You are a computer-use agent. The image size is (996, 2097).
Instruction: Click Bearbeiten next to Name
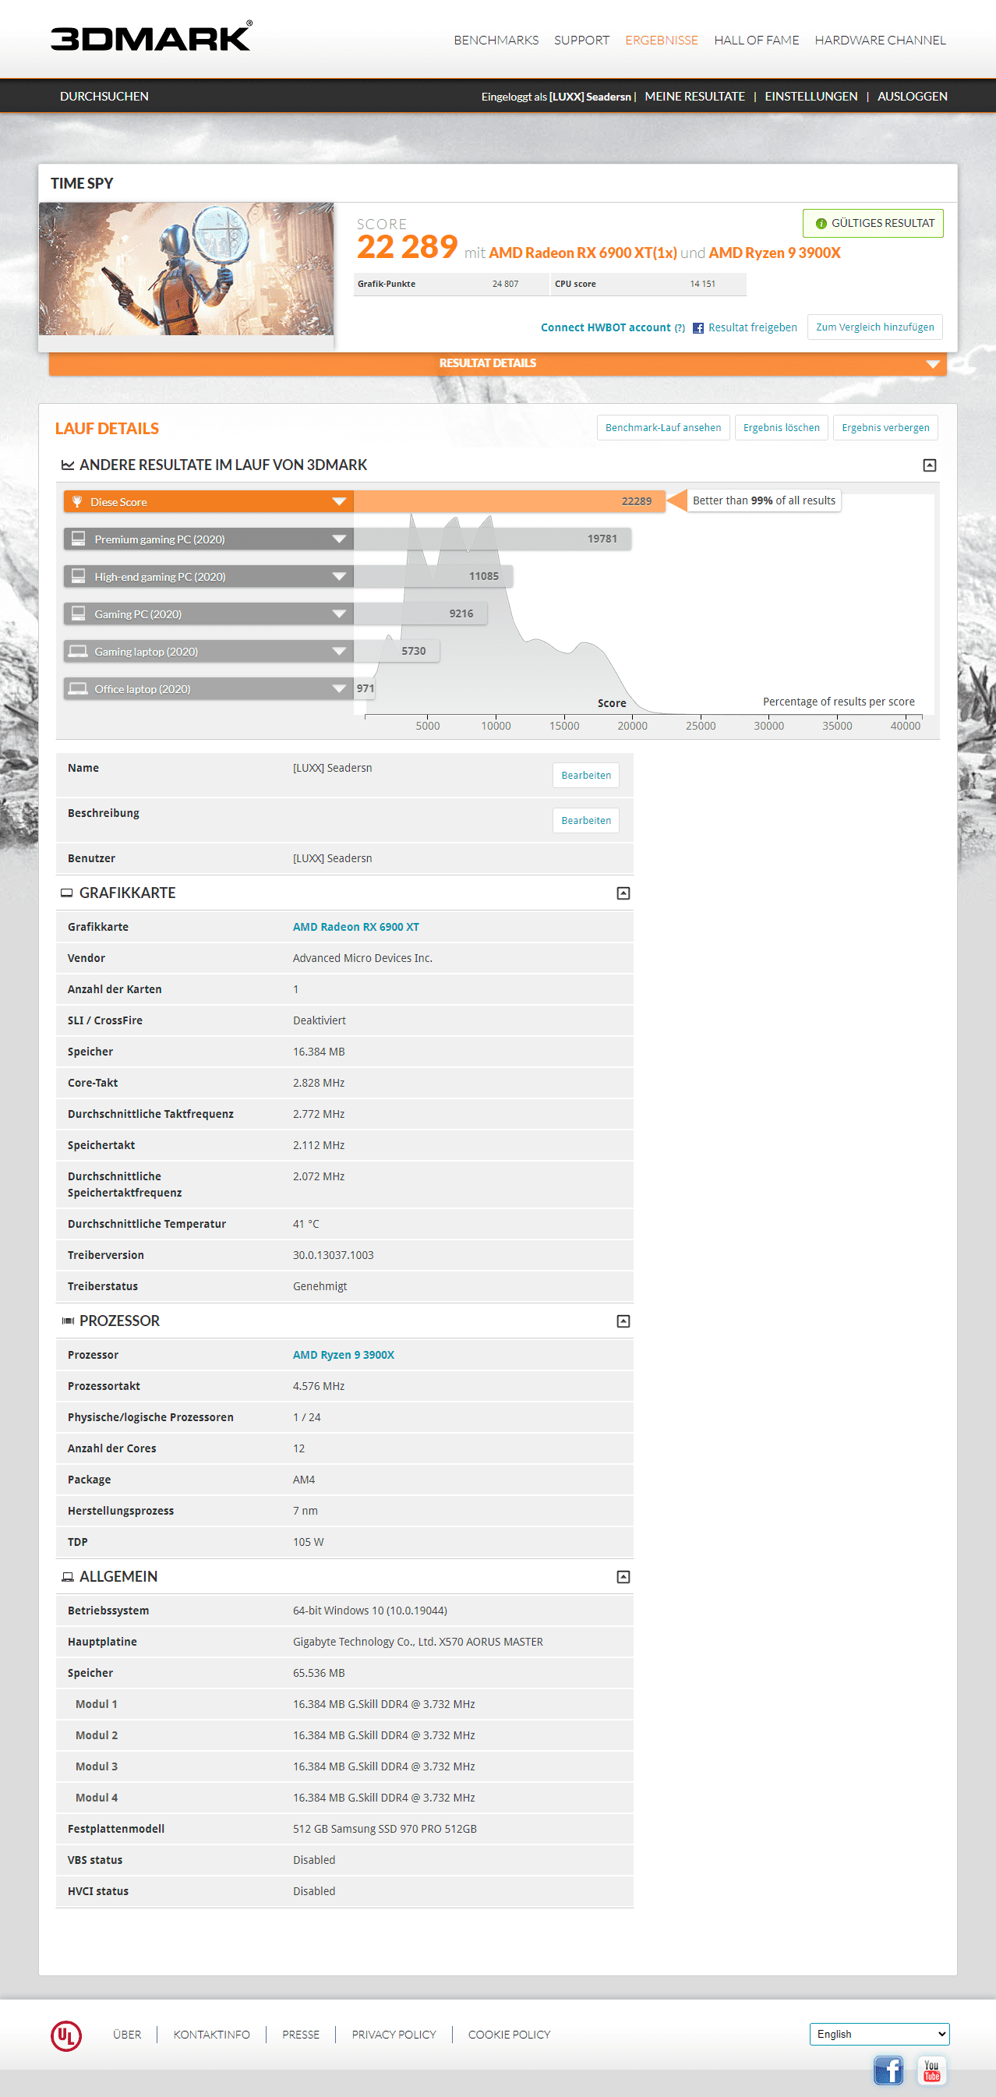(x=585, y=775)
